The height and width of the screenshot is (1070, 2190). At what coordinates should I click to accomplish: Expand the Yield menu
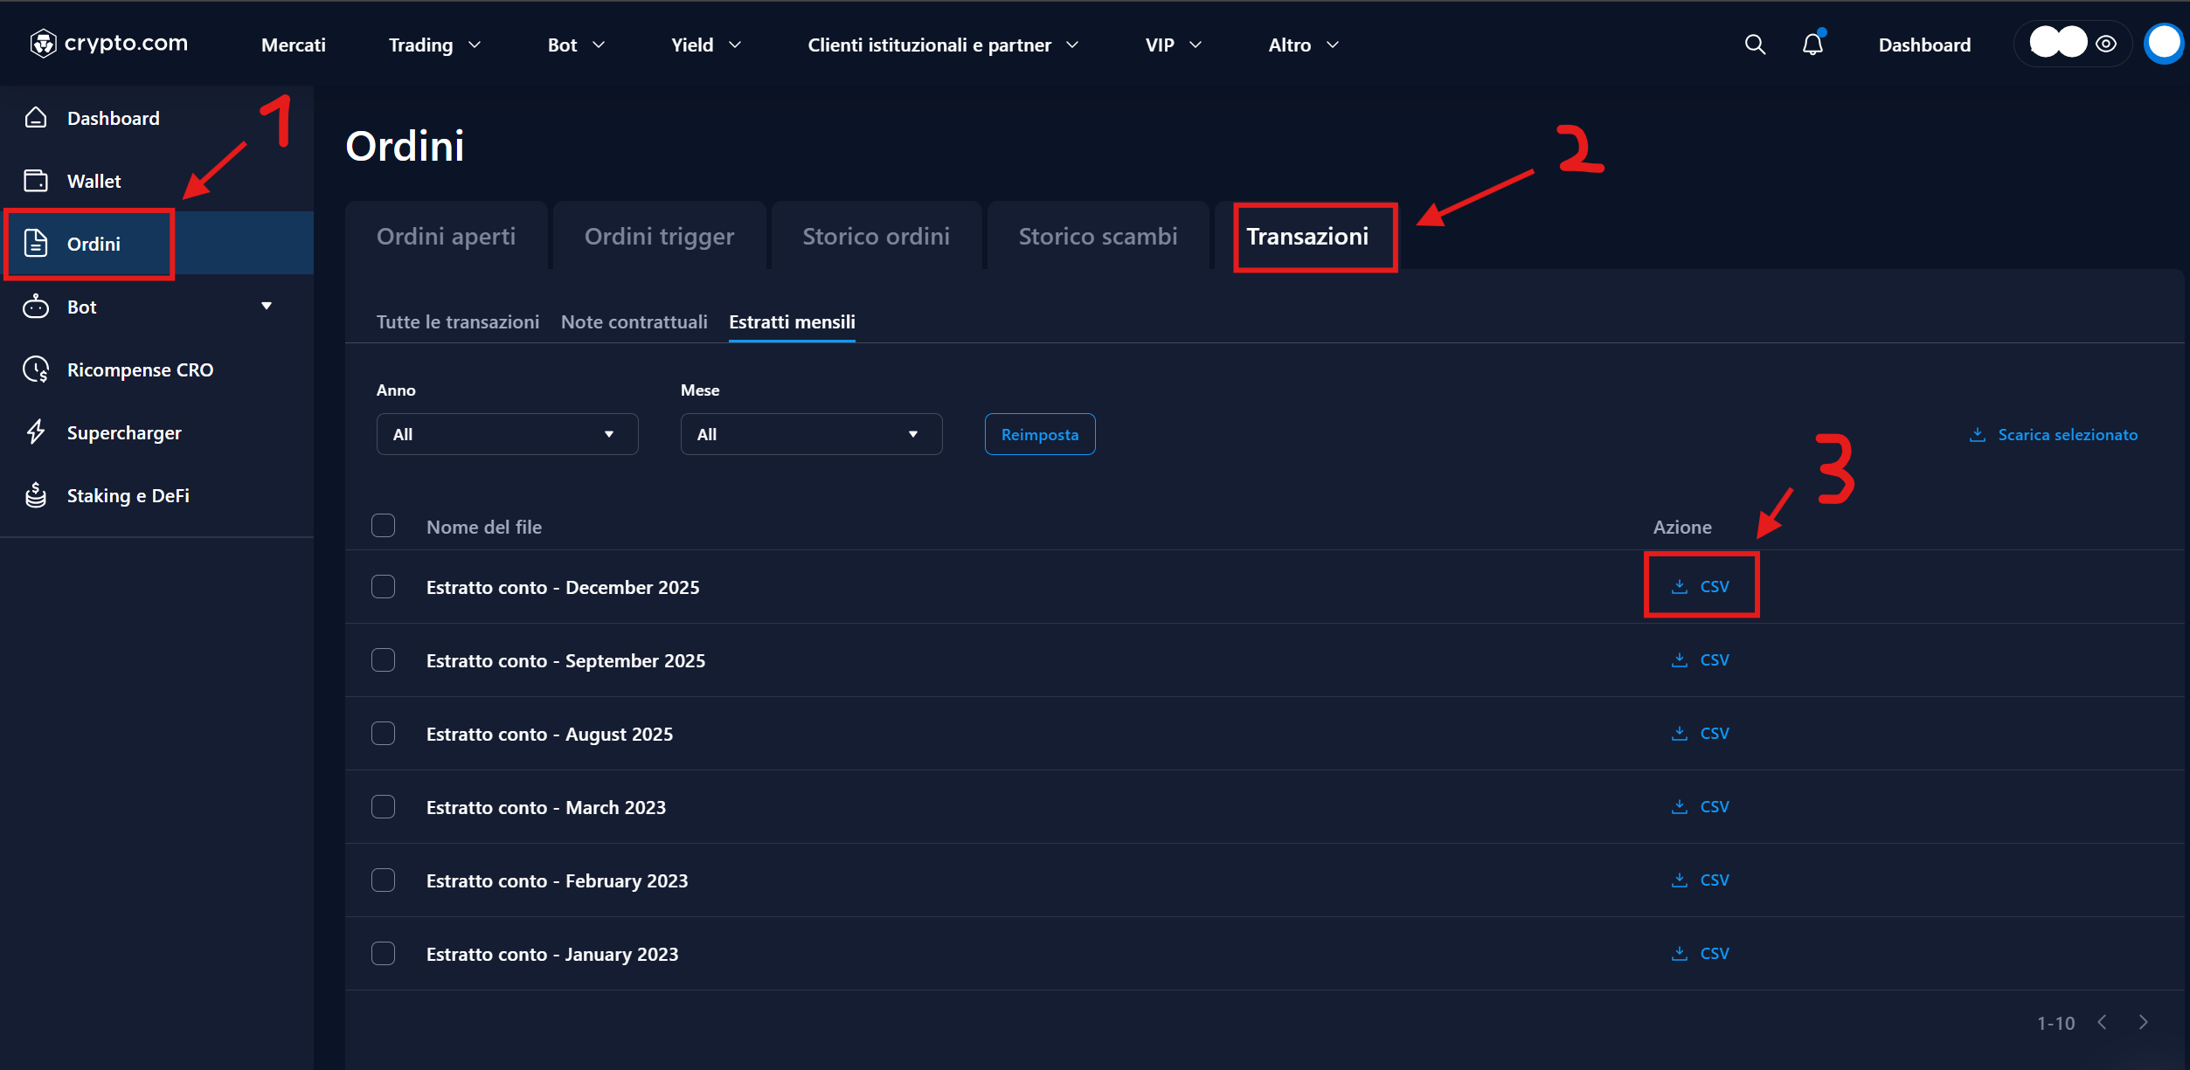(706, 45)
